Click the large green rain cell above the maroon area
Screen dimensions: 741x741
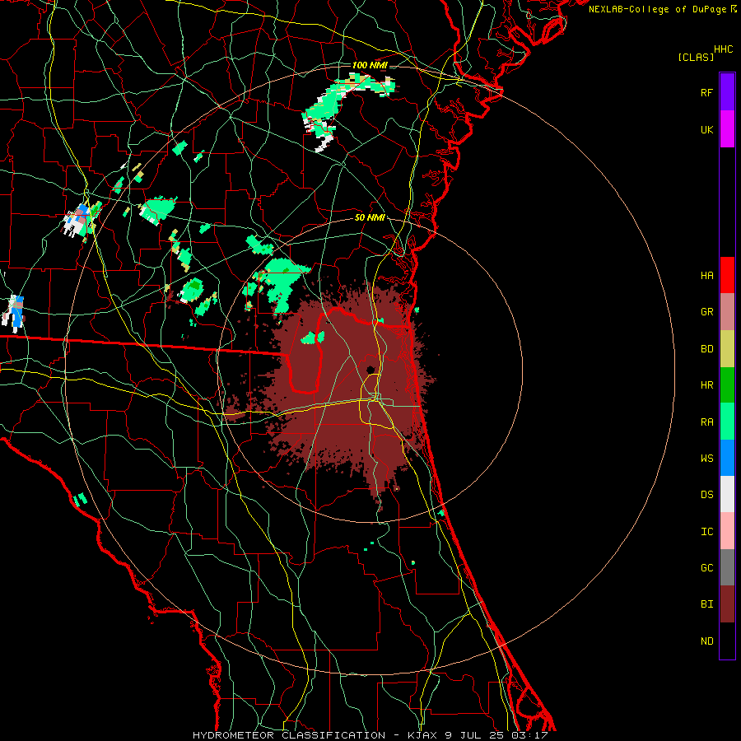283,283
